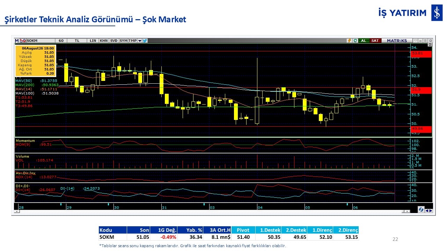This screenshot has height=251, width=447.
Task: Click the Matriks M logo icon
Action: click(x=17, y=40)
